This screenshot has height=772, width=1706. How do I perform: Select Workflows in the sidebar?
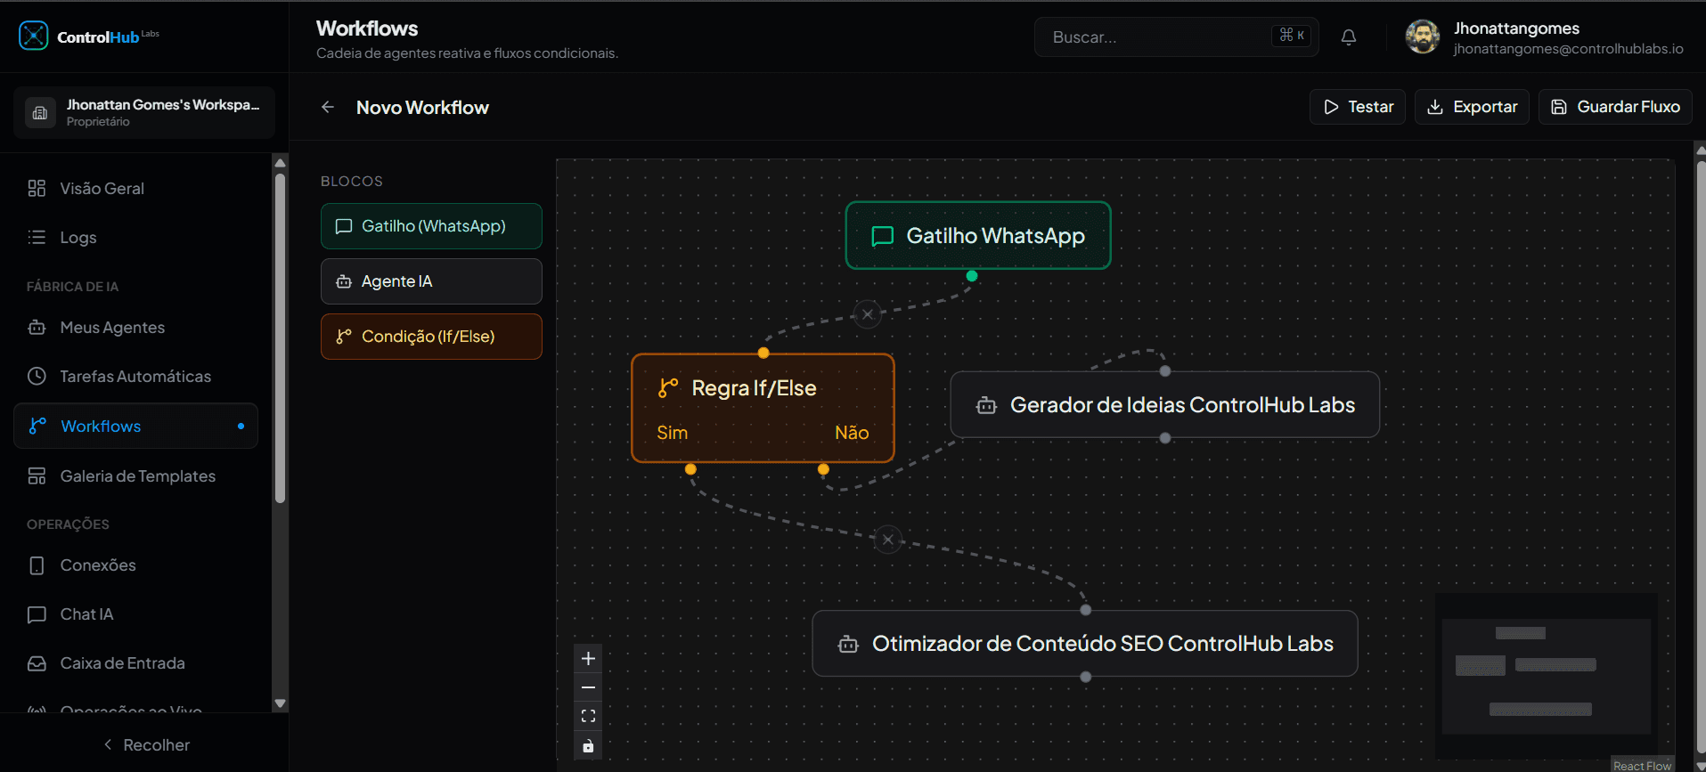tap(135, 426)
